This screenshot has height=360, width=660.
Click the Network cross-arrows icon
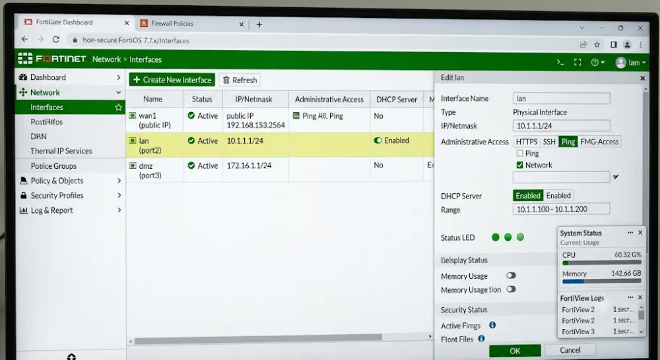[x=23, y=92]
